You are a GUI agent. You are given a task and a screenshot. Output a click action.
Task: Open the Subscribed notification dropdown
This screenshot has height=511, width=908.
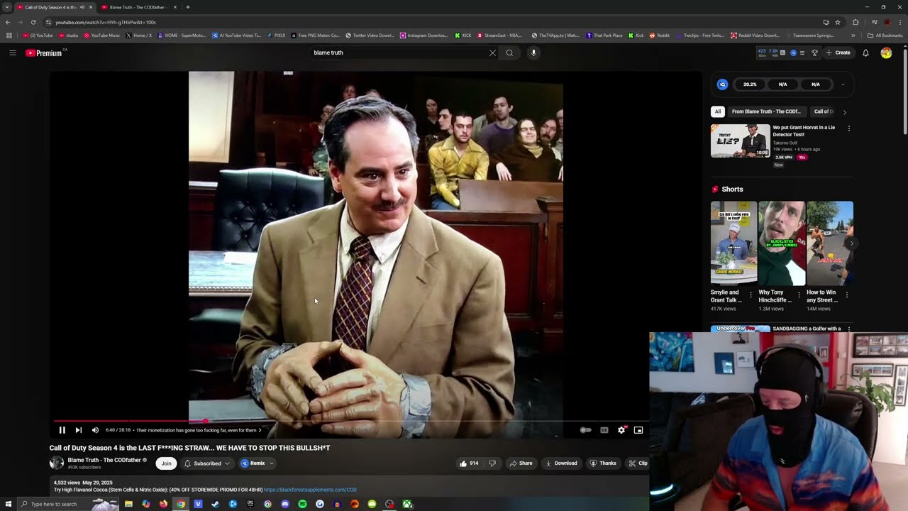pyautogui.click(x=207, y=463)
